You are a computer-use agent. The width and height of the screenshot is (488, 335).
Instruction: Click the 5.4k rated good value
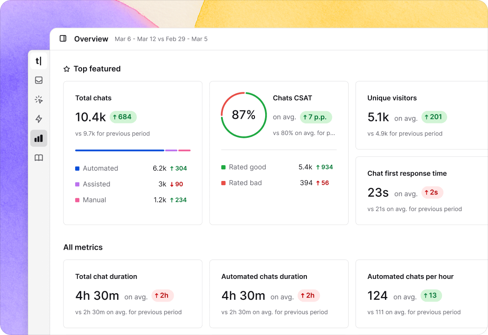point(306,167)
